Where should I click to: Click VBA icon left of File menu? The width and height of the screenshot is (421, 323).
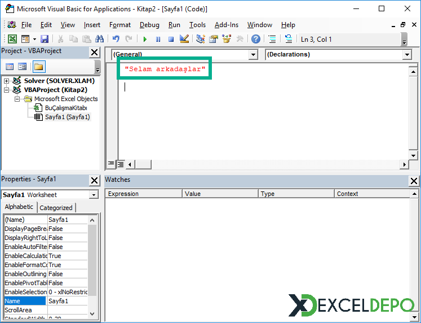[x=12, y=25]
